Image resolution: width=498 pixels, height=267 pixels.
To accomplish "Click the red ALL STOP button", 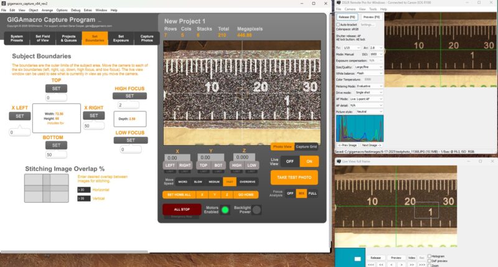I will (x=182, y=210).
